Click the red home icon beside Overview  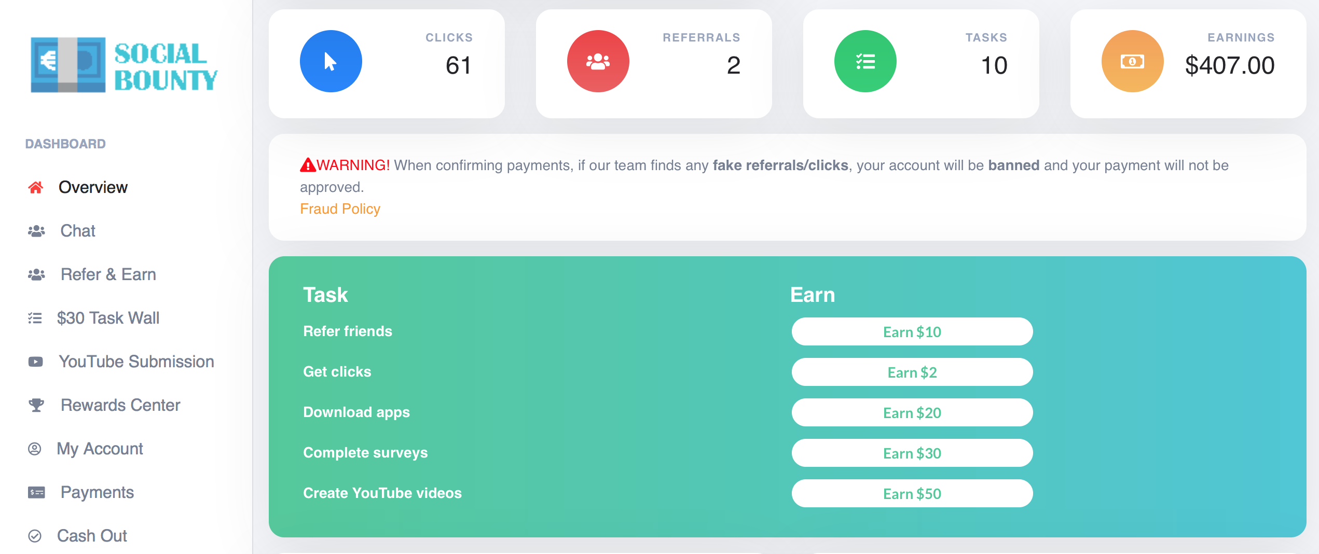point(35,187)
